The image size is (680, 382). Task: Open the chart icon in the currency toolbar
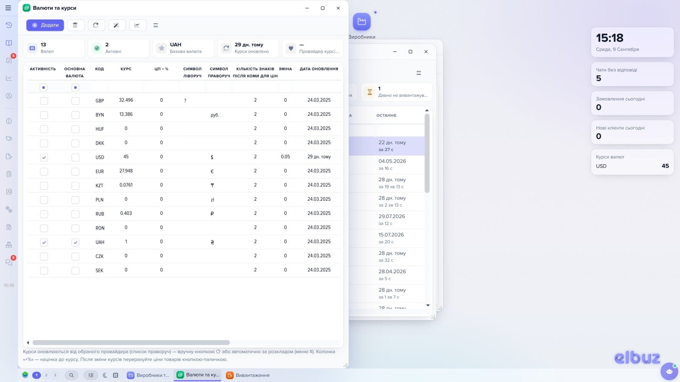137,25
